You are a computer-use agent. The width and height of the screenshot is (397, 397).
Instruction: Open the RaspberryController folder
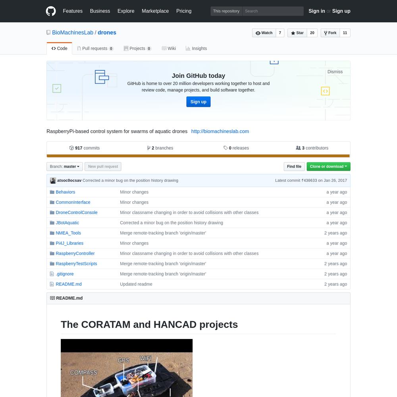[75, 253]
